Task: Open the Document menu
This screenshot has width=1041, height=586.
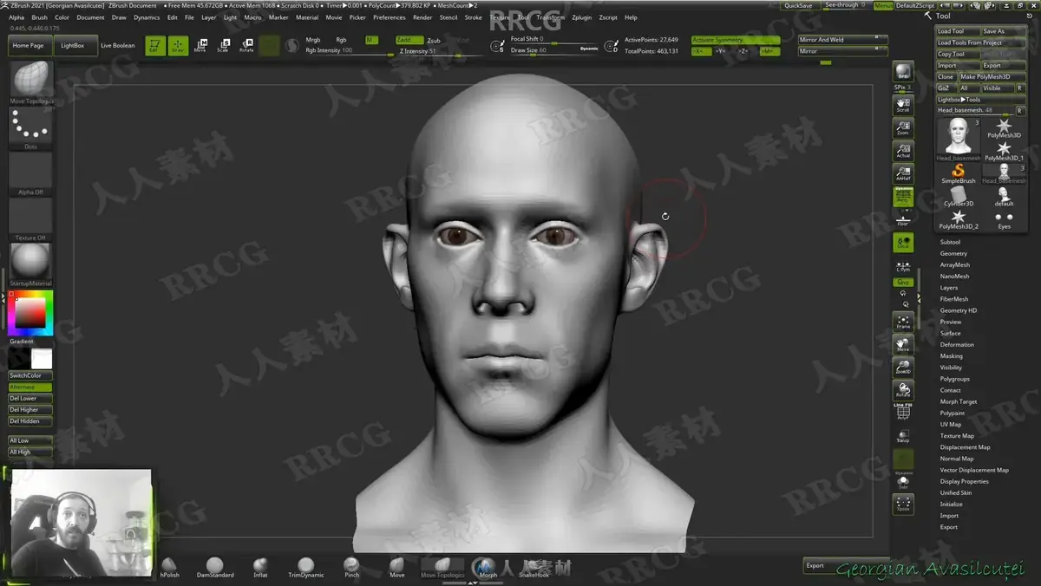Action: click(x=90, y=17)
